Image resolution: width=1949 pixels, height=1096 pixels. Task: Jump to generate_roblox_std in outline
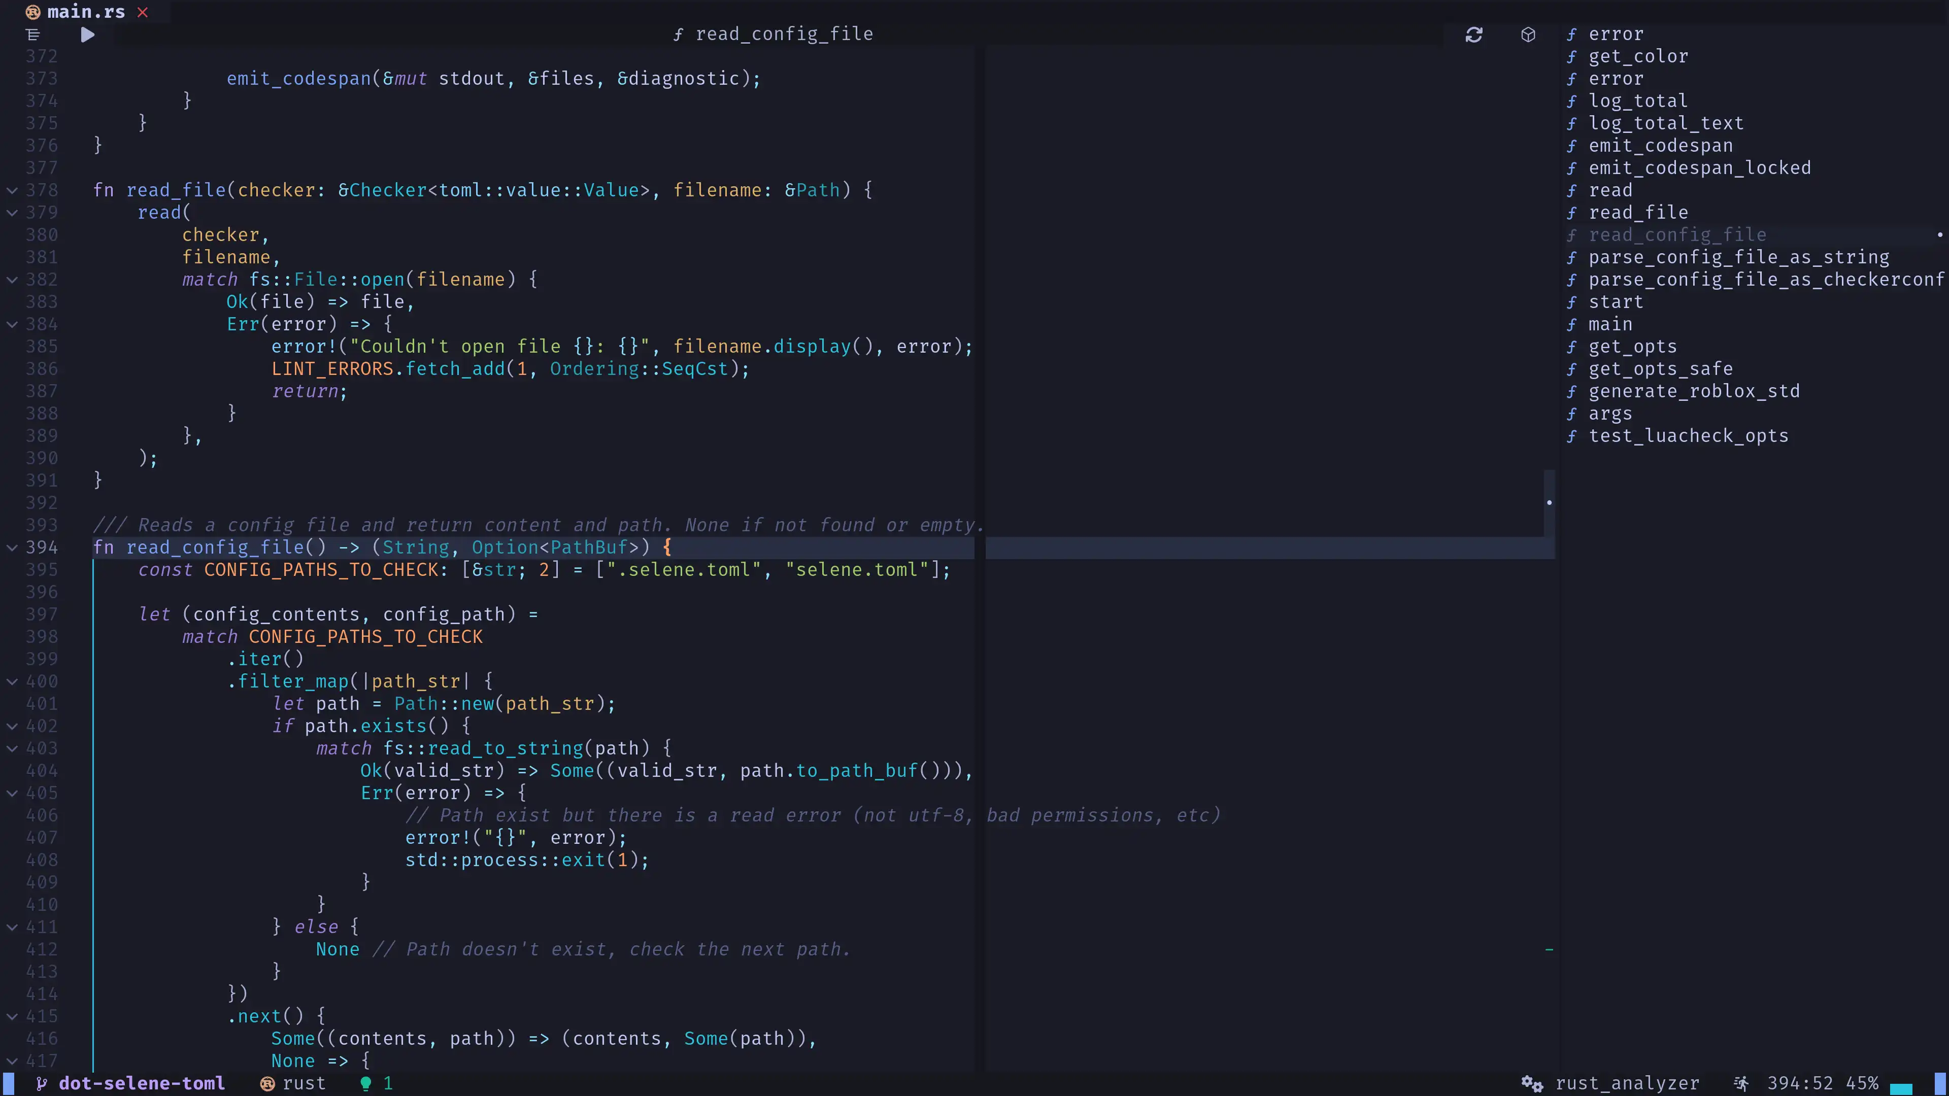pyautogui.click(x=1694, y=391)
